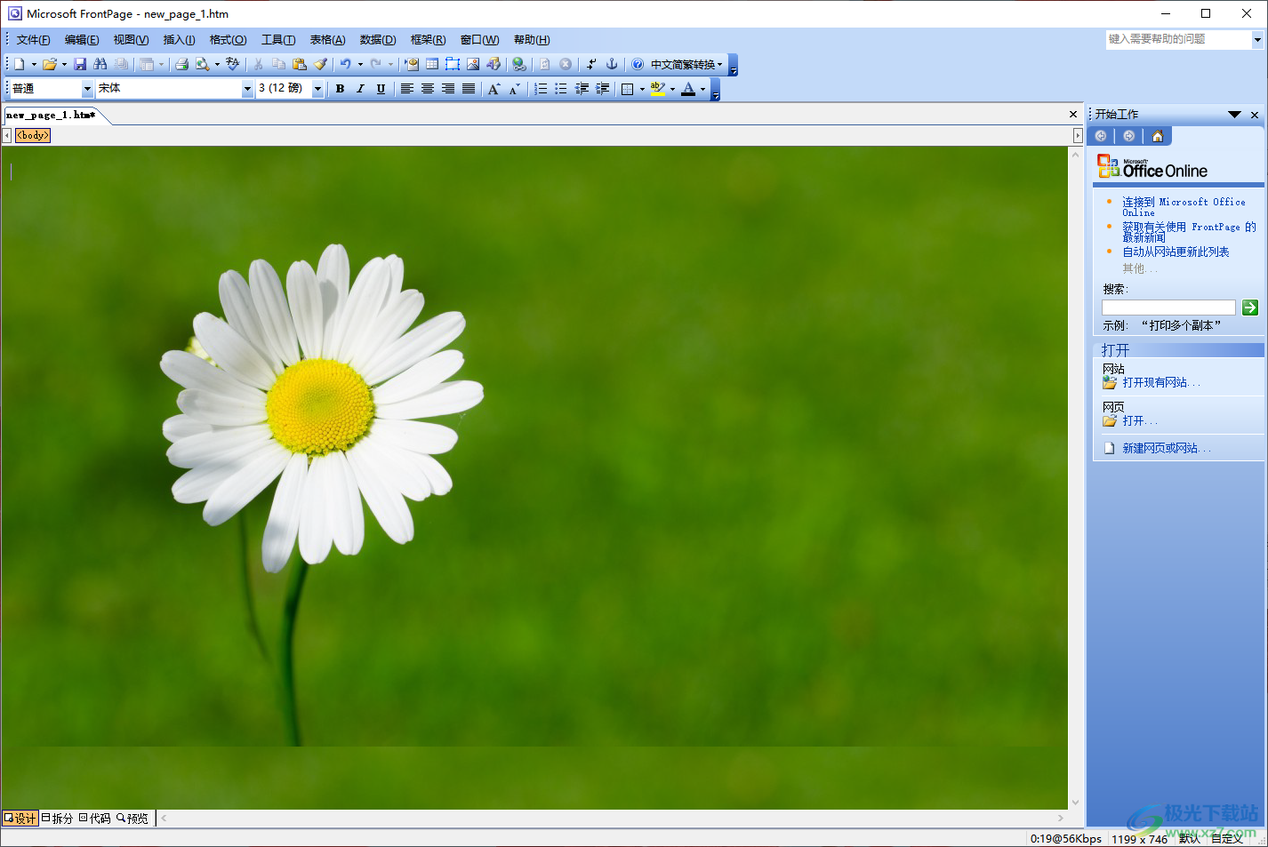Image resolution: width=1268 pixels, height=847 pixels.
Task: Click the Find binoculars icon
Action: pyautogui.click(x=100, y=64)
